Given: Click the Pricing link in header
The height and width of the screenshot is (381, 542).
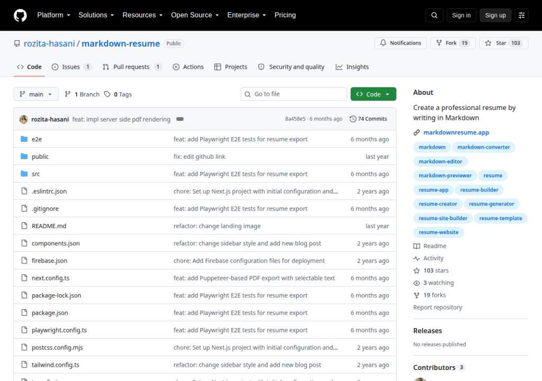Looking at the screenshot, I should click(285, 15).
